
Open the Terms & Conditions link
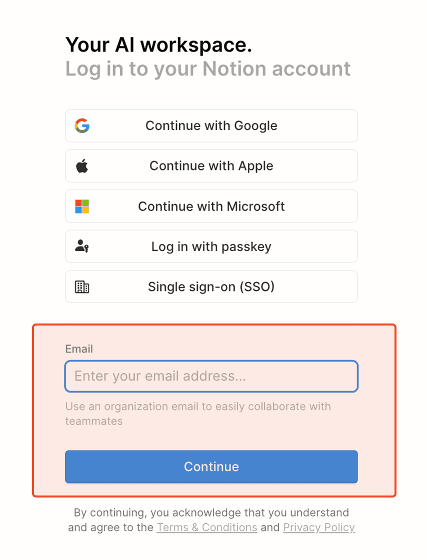207,527
